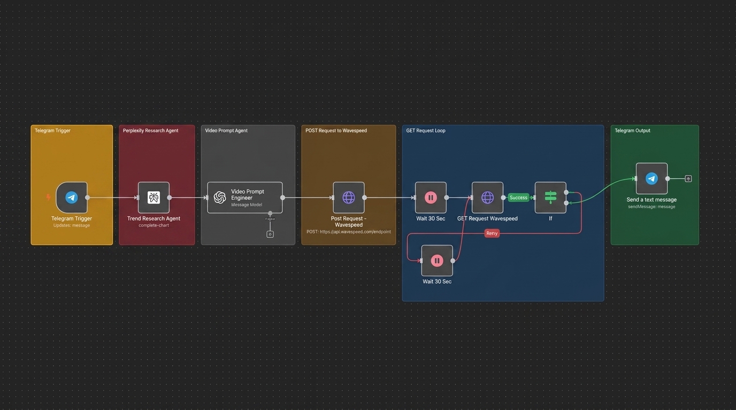Select the Telegram Trigger node icon
The width and height of the screenshot is (736, 410).
click(x=72, y=198)
